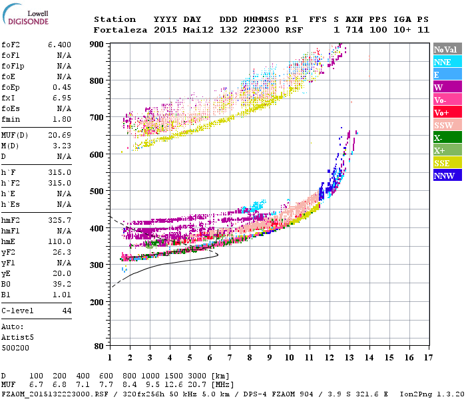This screenshot has width=466, height=399.
Task: Select the W purple legend swatch
Action: click(x=447, y=87)
